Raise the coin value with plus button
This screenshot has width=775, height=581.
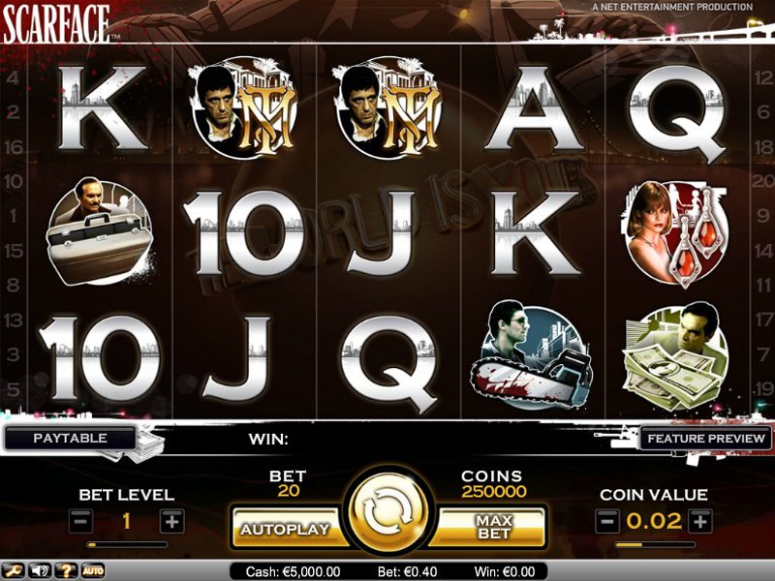point(699,521)
